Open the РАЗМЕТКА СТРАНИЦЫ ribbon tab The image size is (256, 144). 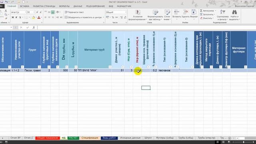click(44, 6)
